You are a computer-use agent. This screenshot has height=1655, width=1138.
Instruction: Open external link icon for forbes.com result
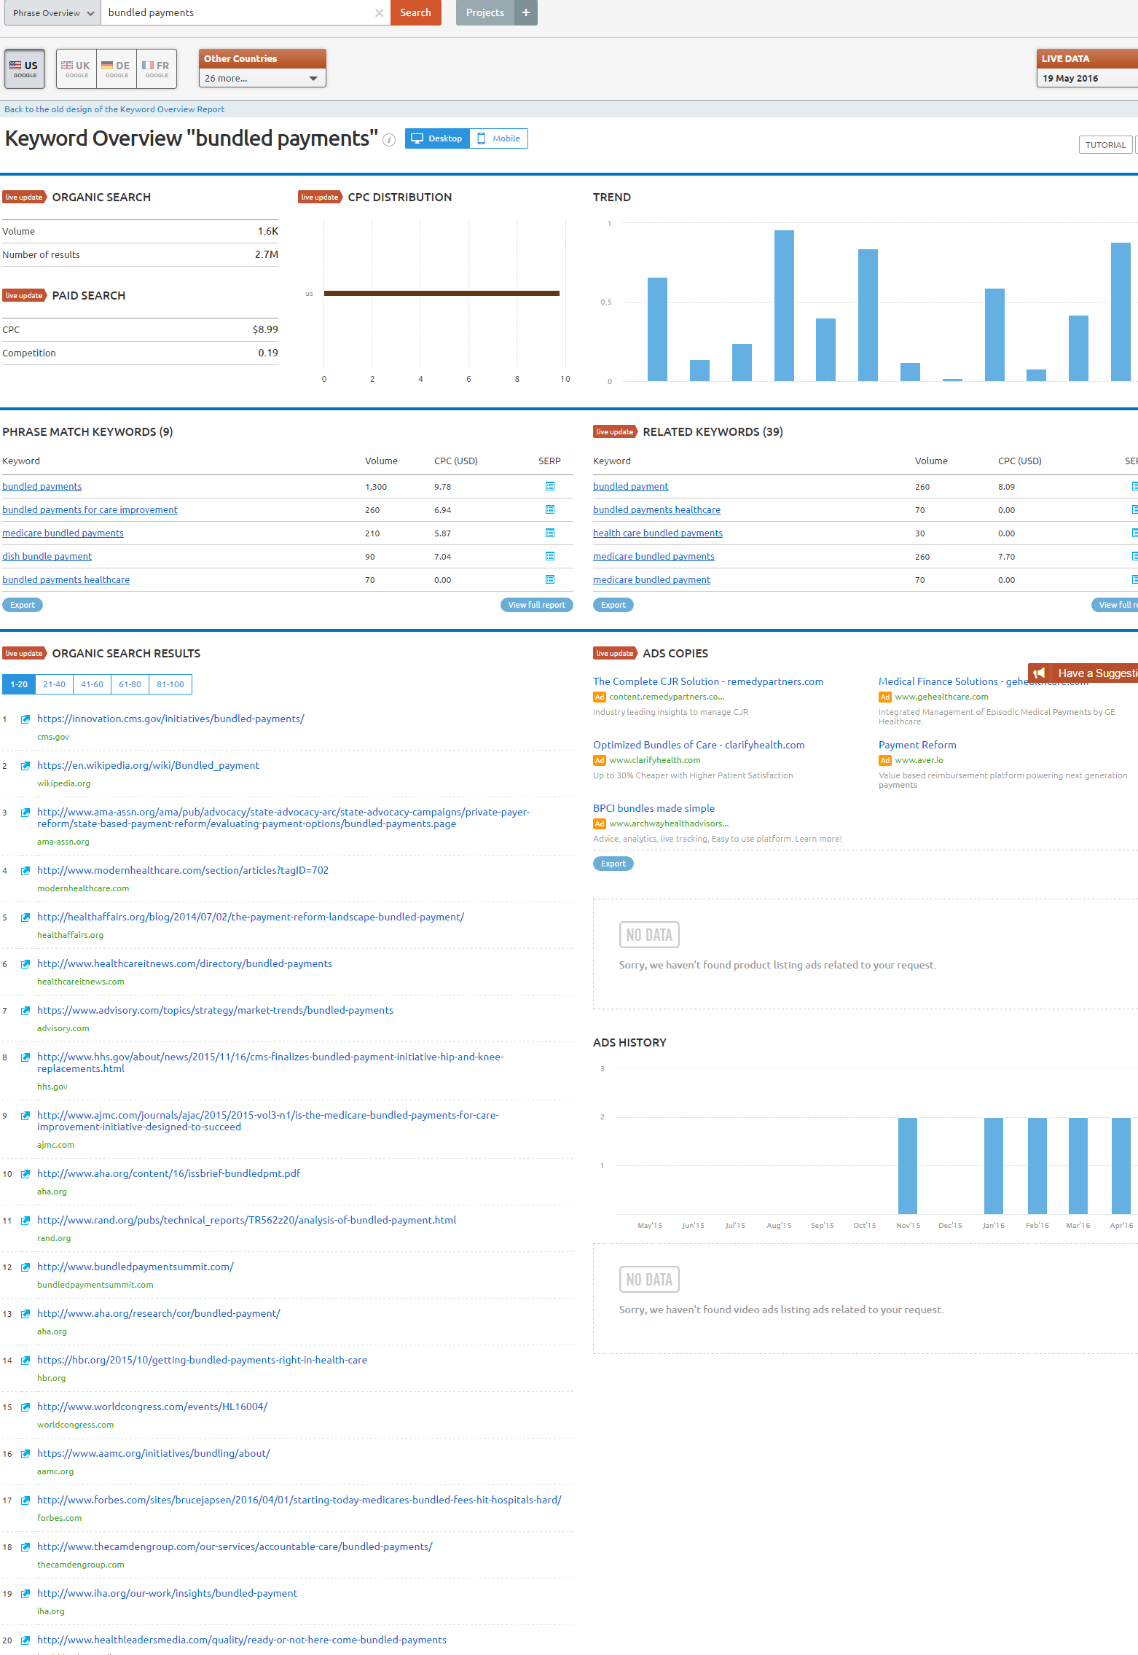click(25, 1501)
